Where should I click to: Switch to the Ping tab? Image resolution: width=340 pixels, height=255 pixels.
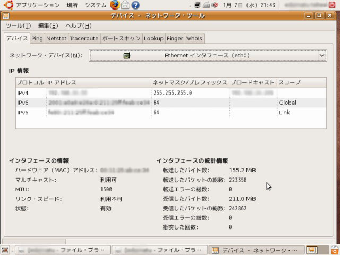pos(37,39)
